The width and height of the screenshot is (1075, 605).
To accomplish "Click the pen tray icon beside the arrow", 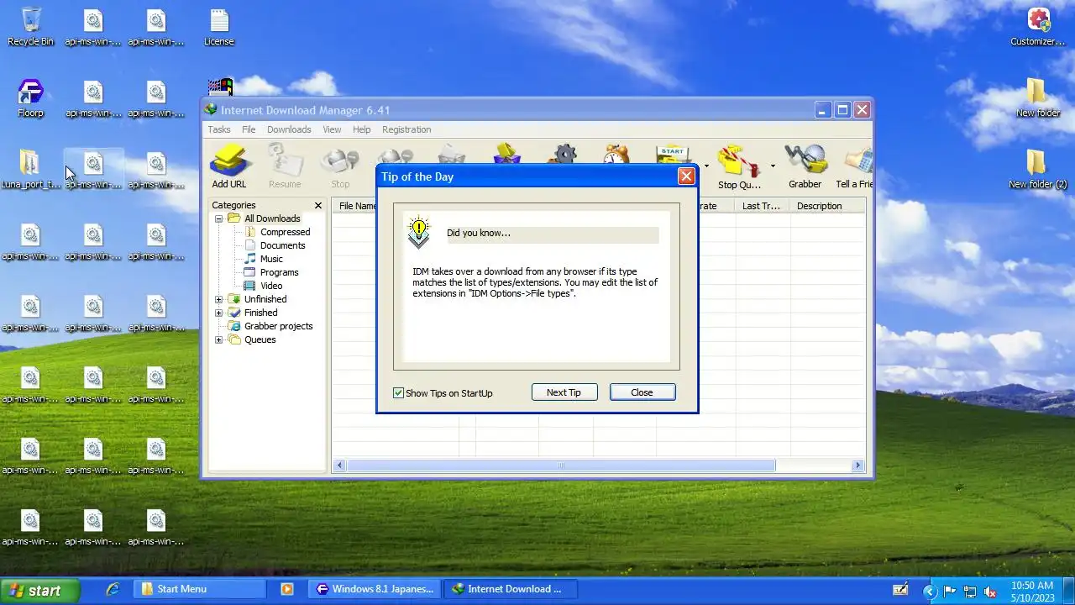I will click(x=900, y=590).
